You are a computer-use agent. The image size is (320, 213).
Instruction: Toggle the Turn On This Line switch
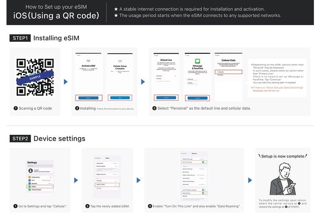pyautogui.click(x=204, y=162)
